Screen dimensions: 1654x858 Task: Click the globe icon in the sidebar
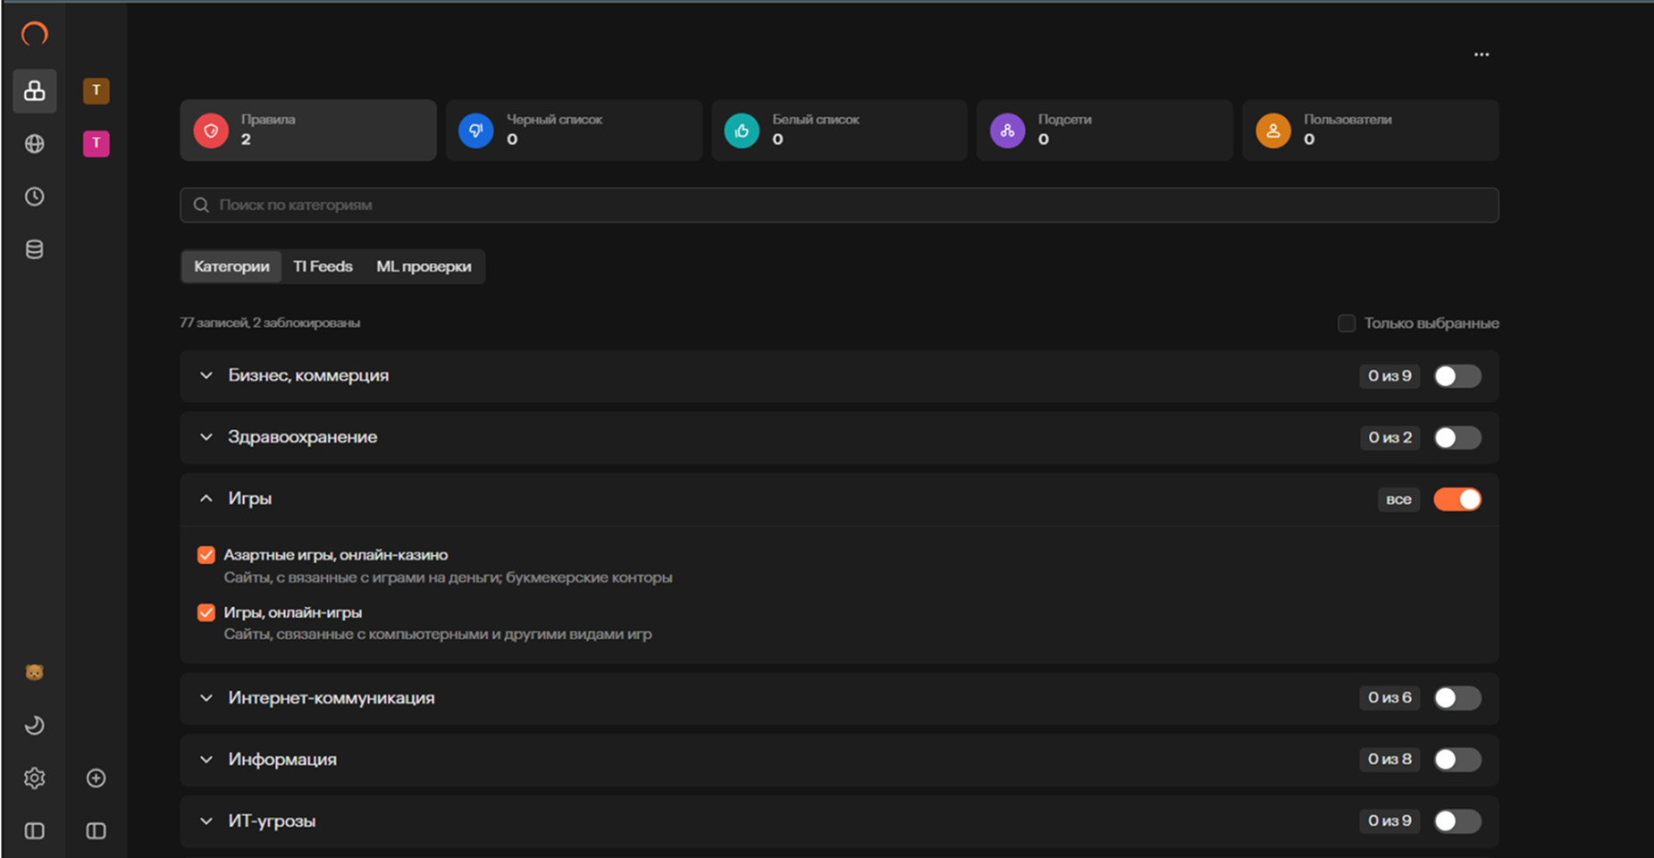coord(34,144)
